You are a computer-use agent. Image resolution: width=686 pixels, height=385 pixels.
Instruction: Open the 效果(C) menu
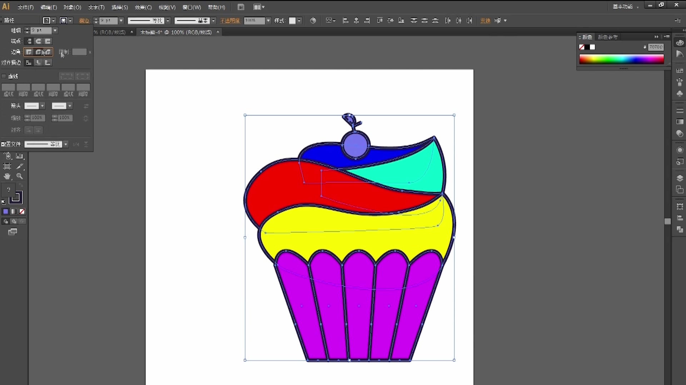point(143,7)
